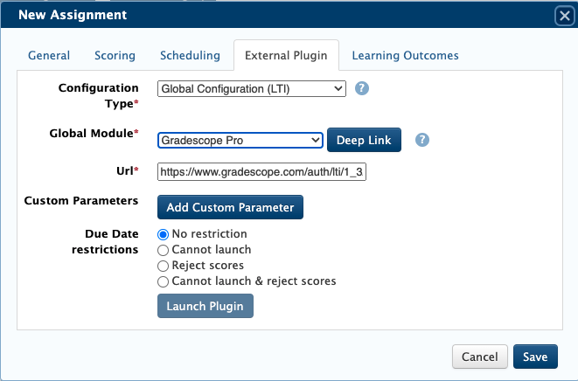Go to the Scheduling tab
The width and height of the screenshot is (578, 381).
(190, 56)
